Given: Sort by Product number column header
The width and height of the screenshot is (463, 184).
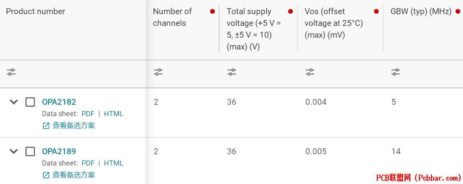Looking at the screenshot, I should click(36, 12).
